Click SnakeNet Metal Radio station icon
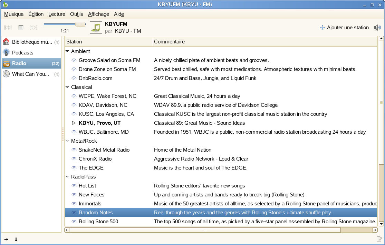 pyautogui.click(x=74, y=150)
